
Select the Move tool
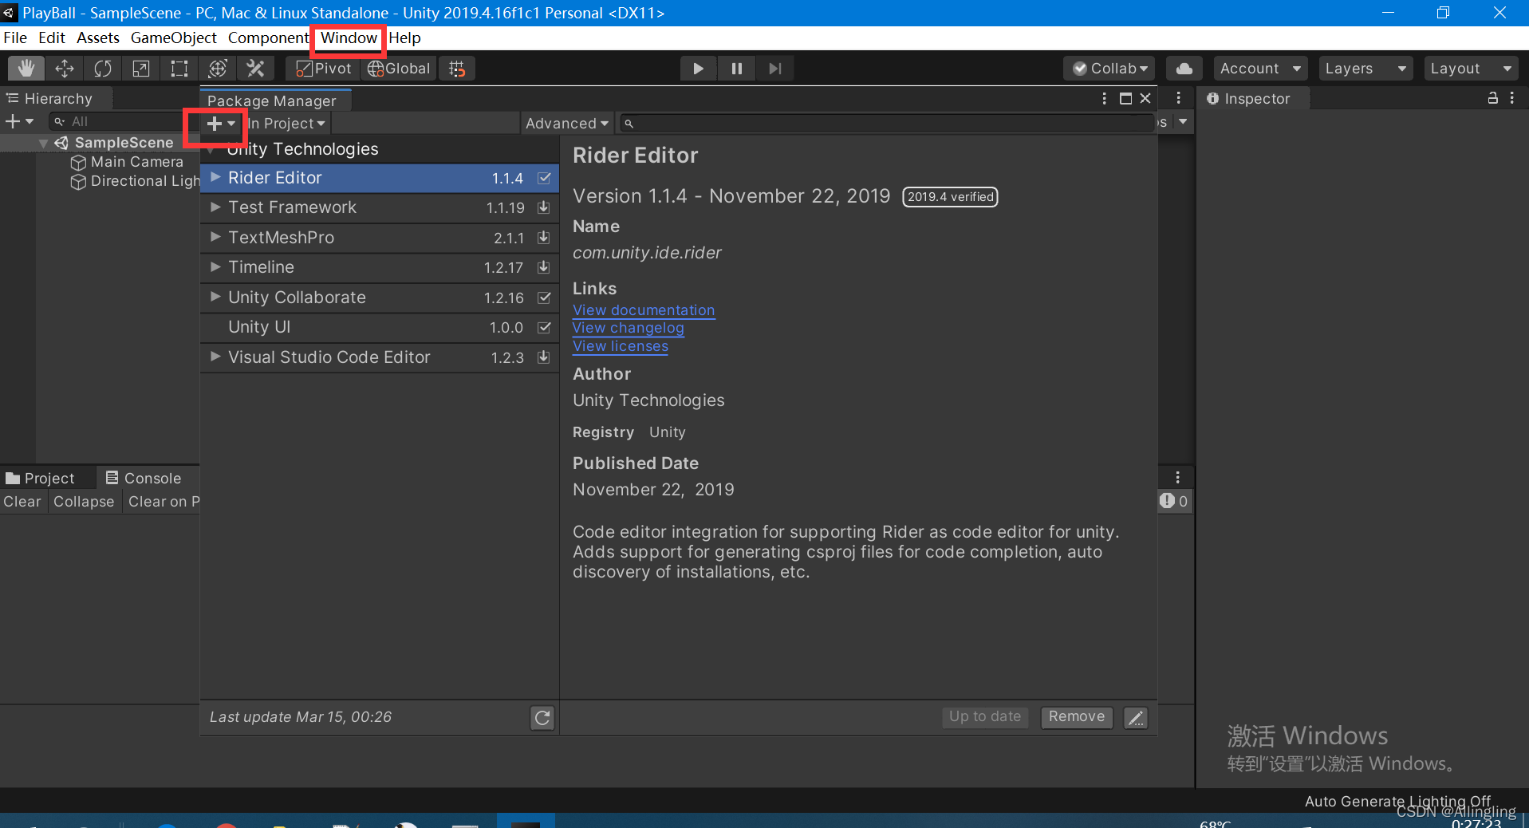pyautogui.click(x=64, y=69)
